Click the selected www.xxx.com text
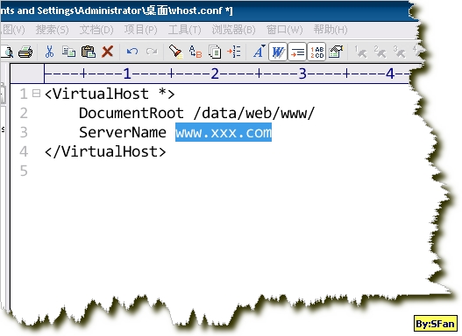Viewport: 462px width, 336px height. coord(224,132)
